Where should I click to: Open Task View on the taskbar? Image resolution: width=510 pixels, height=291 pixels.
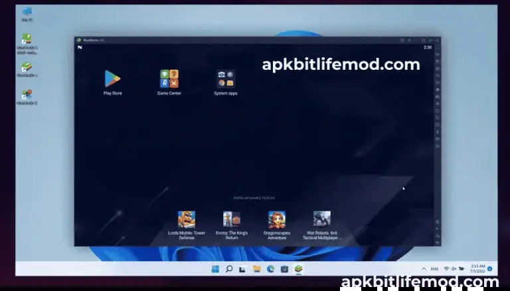click(242, 269)
